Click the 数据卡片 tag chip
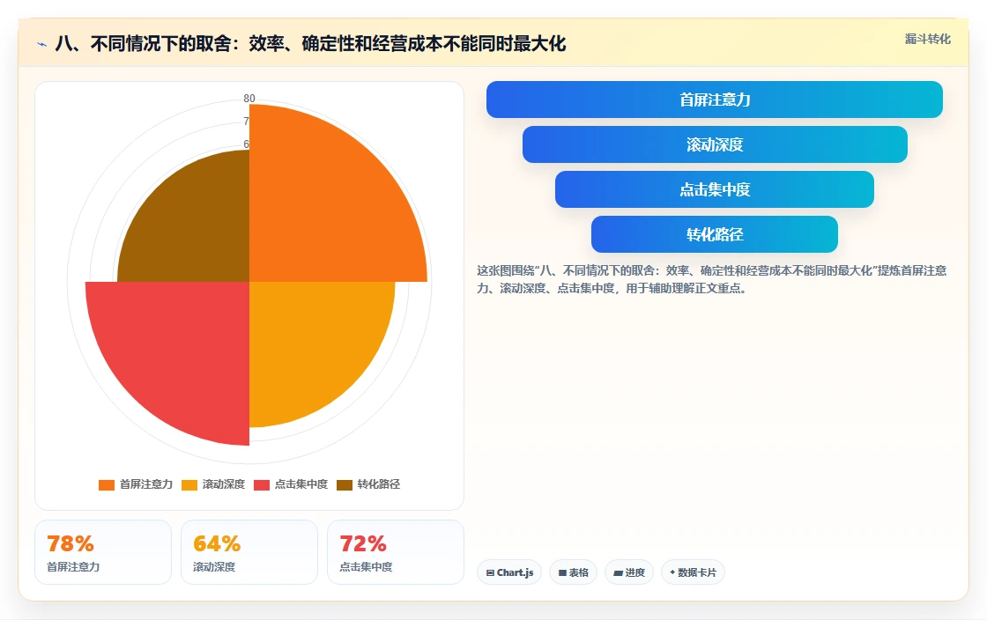 click(x=693, y=572)
